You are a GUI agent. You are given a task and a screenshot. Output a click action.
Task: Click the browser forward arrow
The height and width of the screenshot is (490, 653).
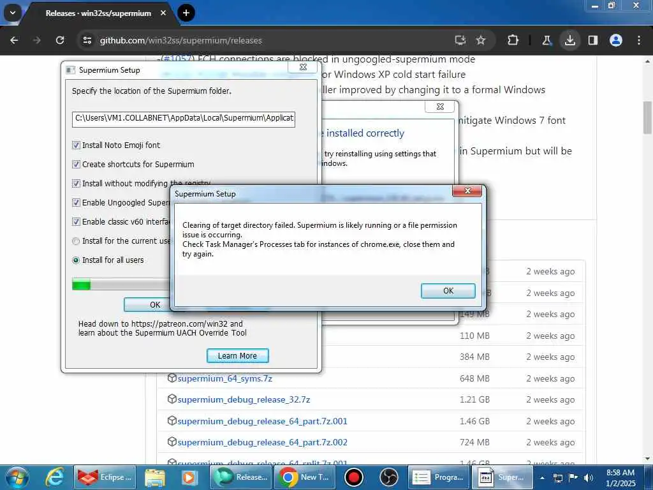click(x=36, y=40)
